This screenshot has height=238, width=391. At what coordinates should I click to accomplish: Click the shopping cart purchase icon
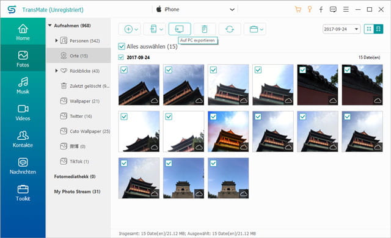click(x=298, y=10)
